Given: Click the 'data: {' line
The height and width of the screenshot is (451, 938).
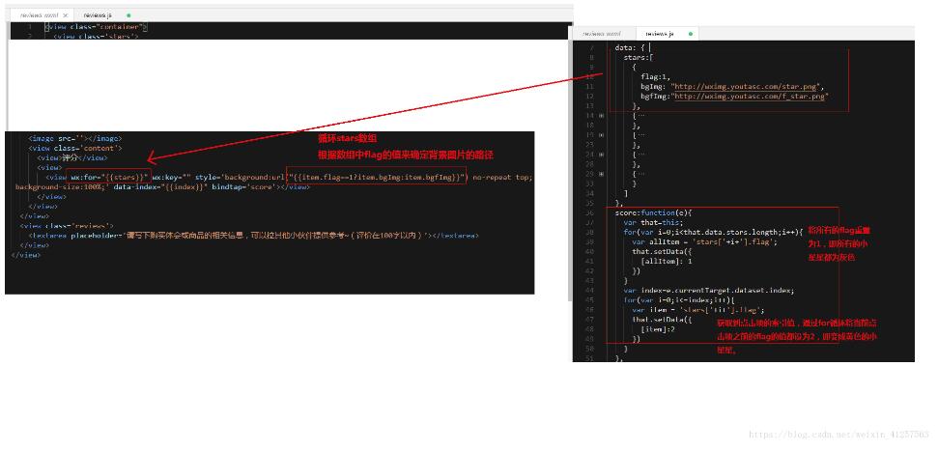Looking at the screenshot, I should click(x=630, y=47).
